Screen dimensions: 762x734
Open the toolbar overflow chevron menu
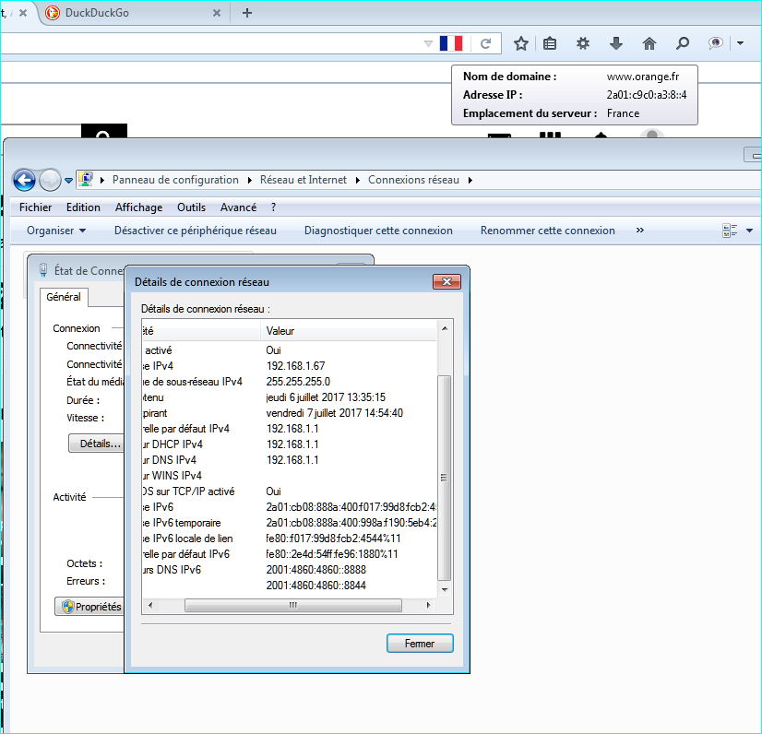[x=639, y=230]
